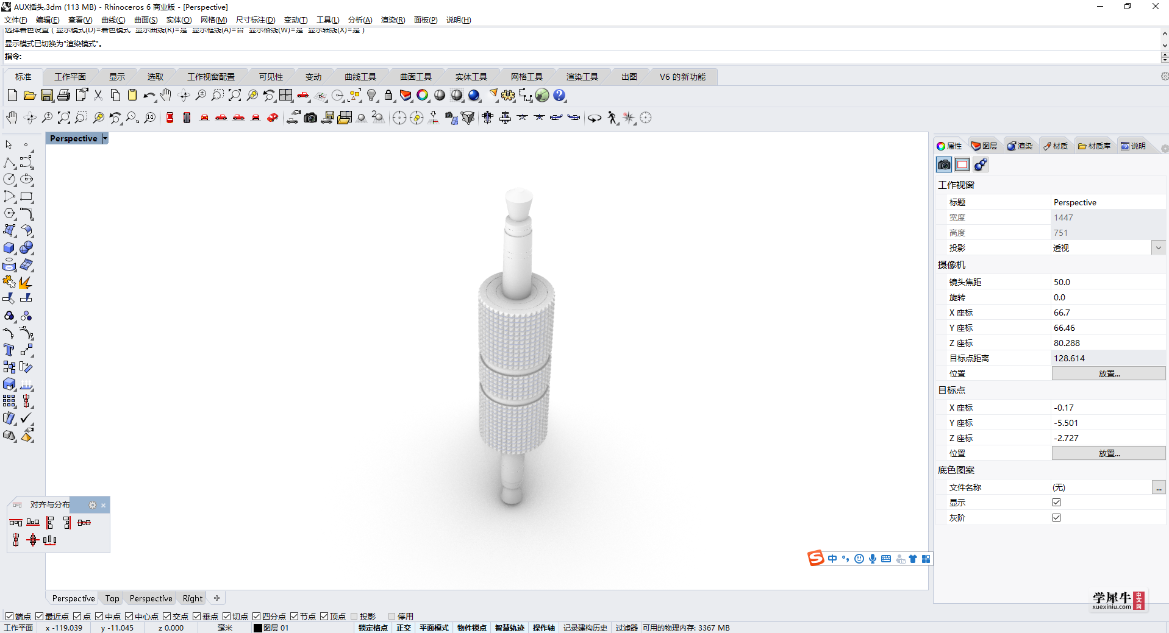Open Perspective viewport title dropdown arrow
This screenshot has height=633, width=1169.
(x=105, y=138)
